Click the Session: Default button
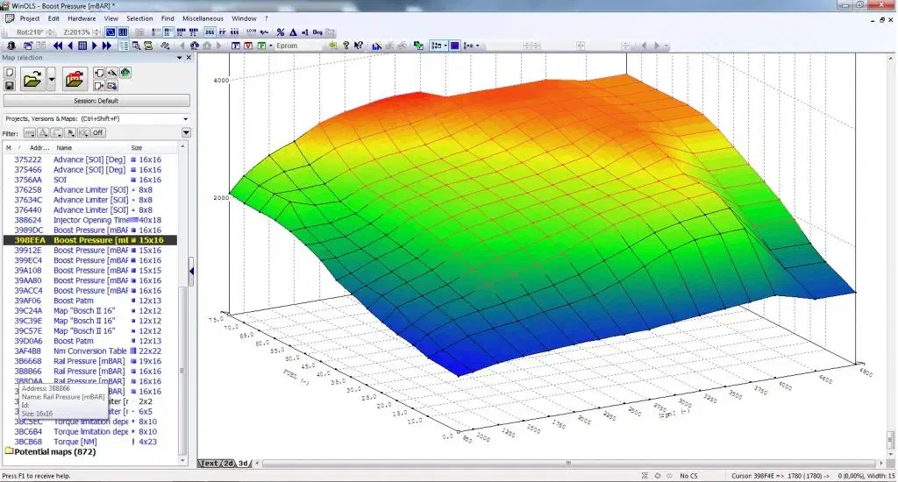898x482 pixels. click(x=96, y=101)
